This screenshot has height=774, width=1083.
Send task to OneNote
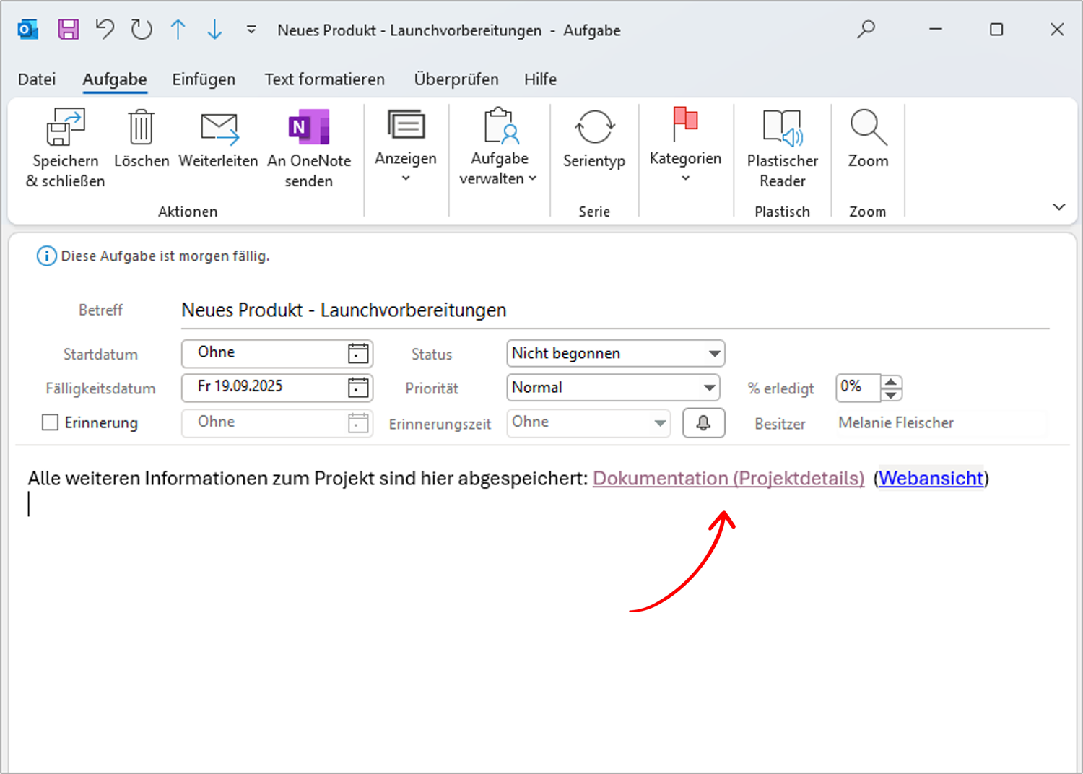(x=308, y=129)
